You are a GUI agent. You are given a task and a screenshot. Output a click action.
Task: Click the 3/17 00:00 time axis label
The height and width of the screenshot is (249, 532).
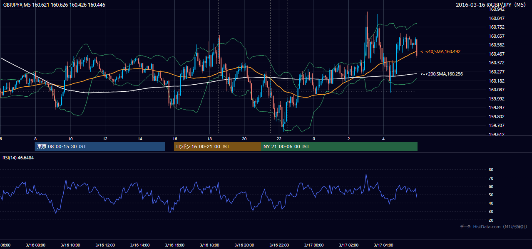click(314, 245)
